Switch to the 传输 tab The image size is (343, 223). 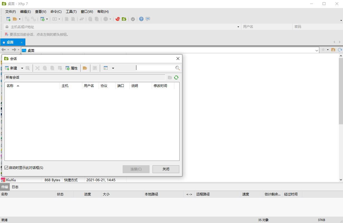(x=5, y=187)
